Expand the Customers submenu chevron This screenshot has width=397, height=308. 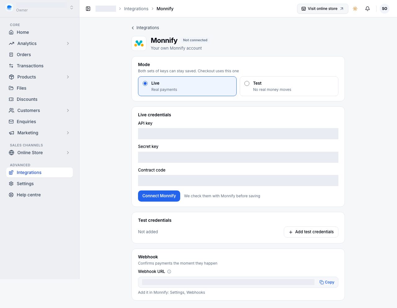coord(68,110)
